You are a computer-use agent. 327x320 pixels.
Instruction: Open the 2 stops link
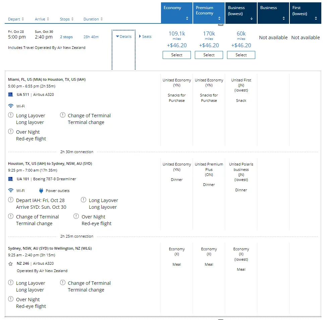(x=66, y=37)
